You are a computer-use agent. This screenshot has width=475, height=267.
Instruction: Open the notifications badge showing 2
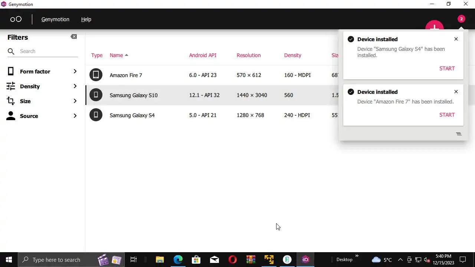pyautogui.click(x=461, y=19)
